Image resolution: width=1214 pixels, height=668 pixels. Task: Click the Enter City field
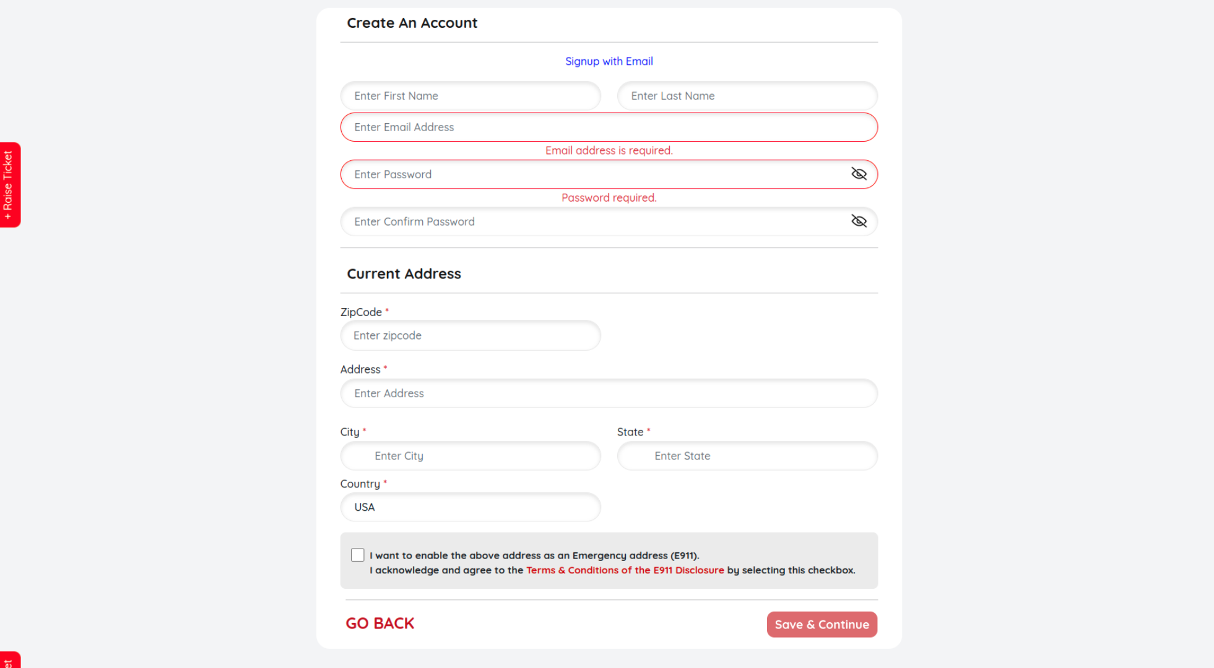tap(470, 456)
